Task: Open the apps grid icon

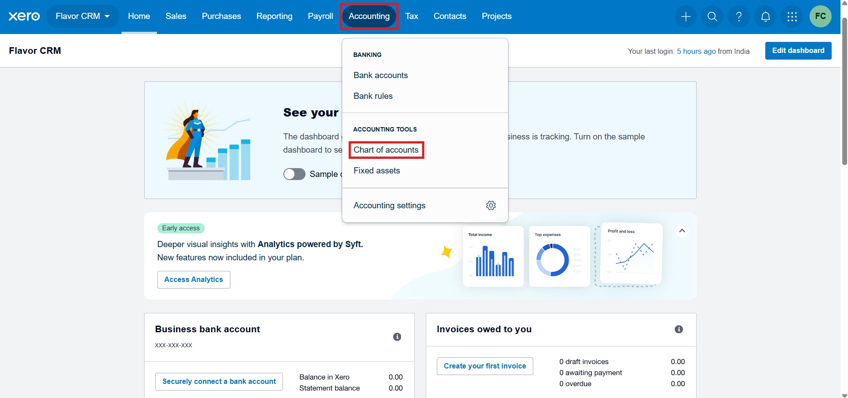Action: [x=792, y=17]
